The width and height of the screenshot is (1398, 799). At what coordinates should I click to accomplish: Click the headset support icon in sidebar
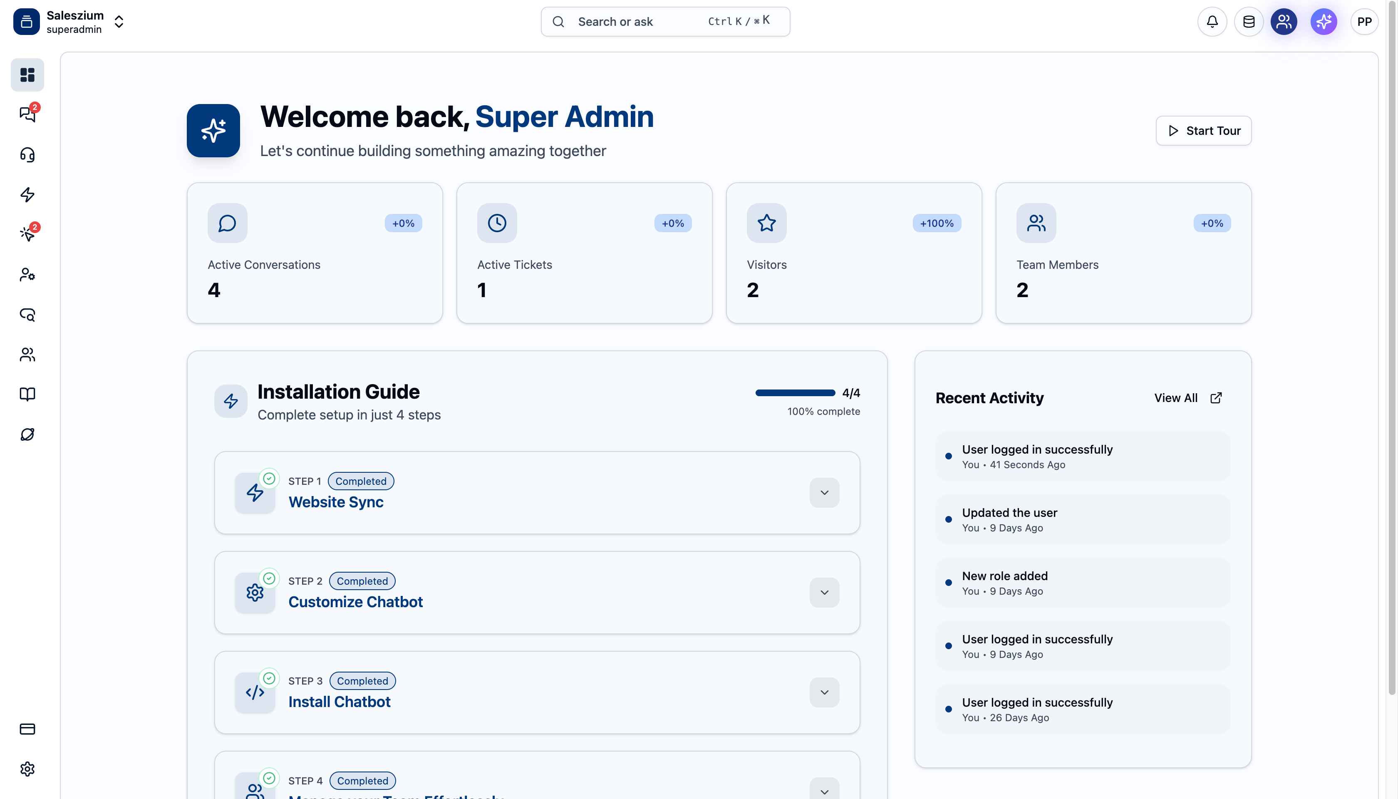tap(27, 155)
